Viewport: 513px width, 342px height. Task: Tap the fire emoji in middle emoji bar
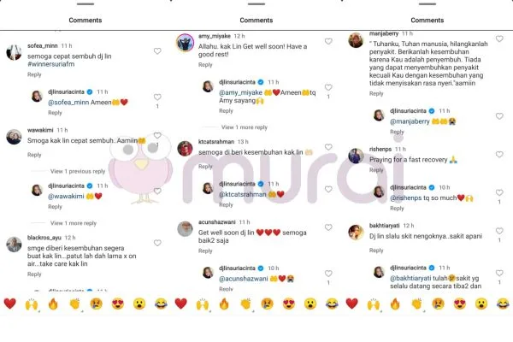pyautogui.click(x=224, y=304)
